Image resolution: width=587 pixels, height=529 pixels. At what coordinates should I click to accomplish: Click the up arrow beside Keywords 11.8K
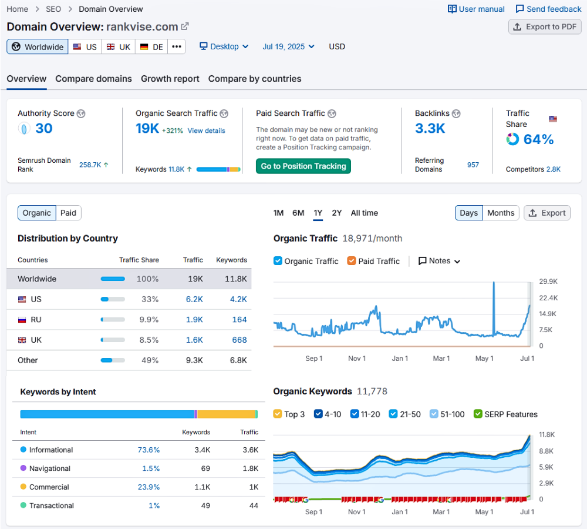(x=190, y=169)
